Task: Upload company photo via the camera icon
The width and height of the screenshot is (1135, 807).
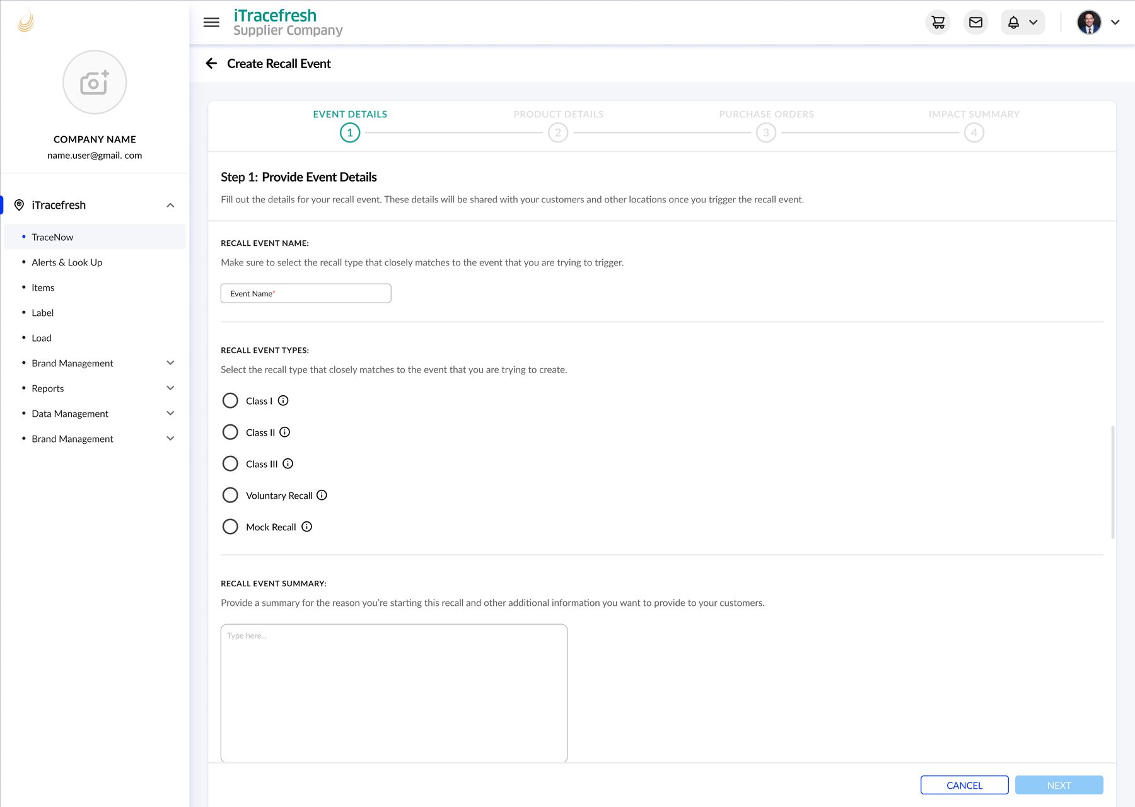Action: (95, 82)
